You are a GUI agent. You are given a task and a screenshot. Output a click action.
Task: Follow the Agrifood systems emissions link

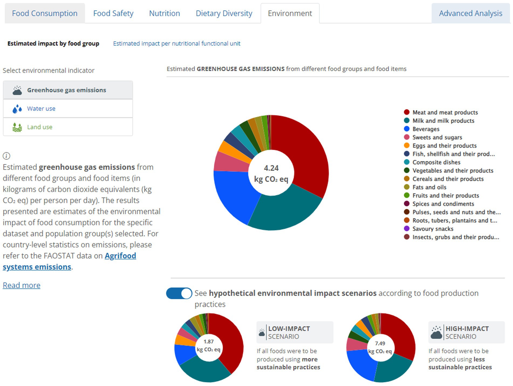[x=120, y=256]
